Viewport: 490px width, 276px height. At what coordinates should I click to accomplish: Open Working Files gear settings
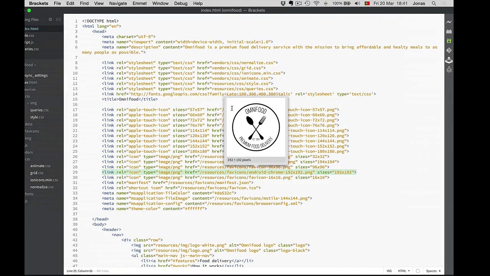pyautogui.click(x=50, y=20)
